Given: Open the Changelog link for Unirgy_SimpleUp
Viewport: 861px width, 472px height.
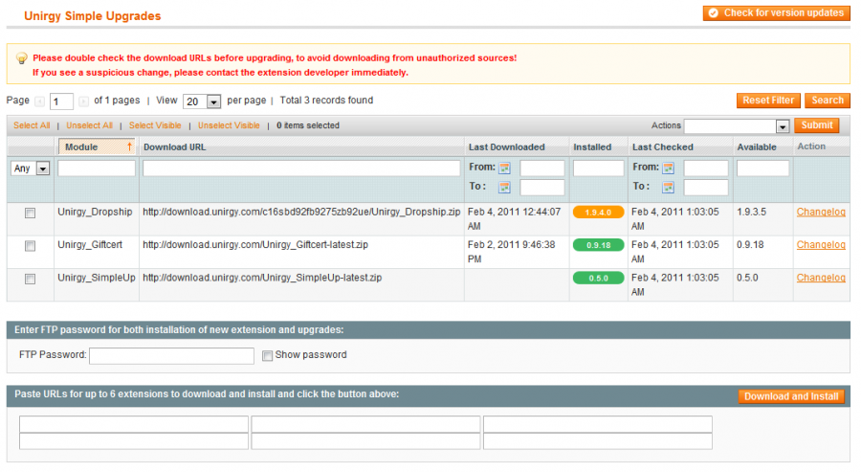Looking at the screenshot, I should 821,278.
